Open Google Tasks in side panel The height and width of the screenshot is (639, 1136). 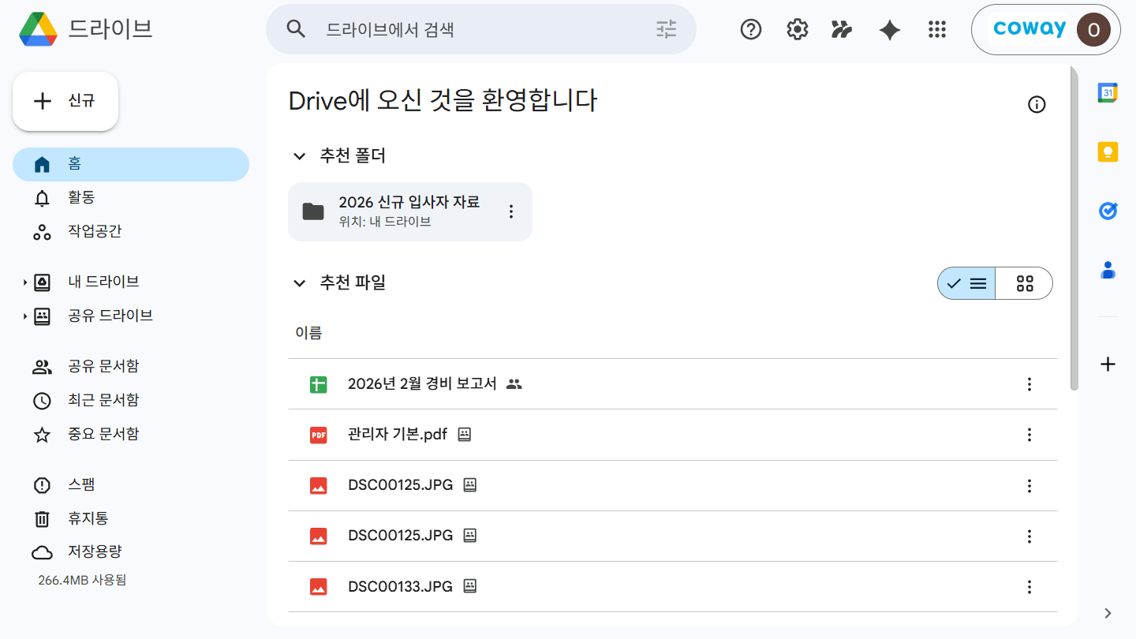pos(1108,211)
